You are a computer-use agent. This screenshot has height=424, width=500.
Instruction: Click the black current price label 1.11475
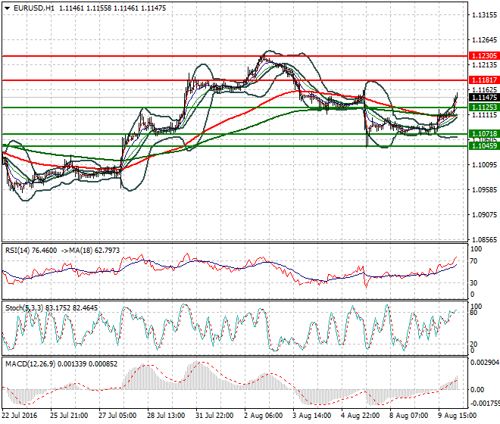tap(483, 98)
